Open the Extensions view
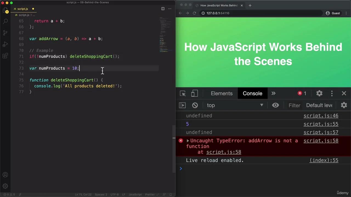 click(5, 56)
